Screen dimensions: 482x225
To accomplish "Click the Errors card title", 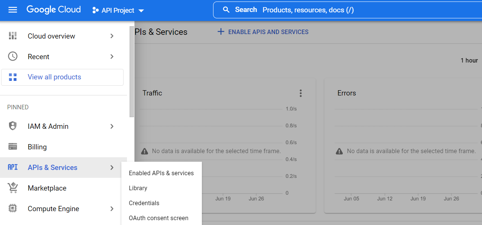I will (347, 93).
